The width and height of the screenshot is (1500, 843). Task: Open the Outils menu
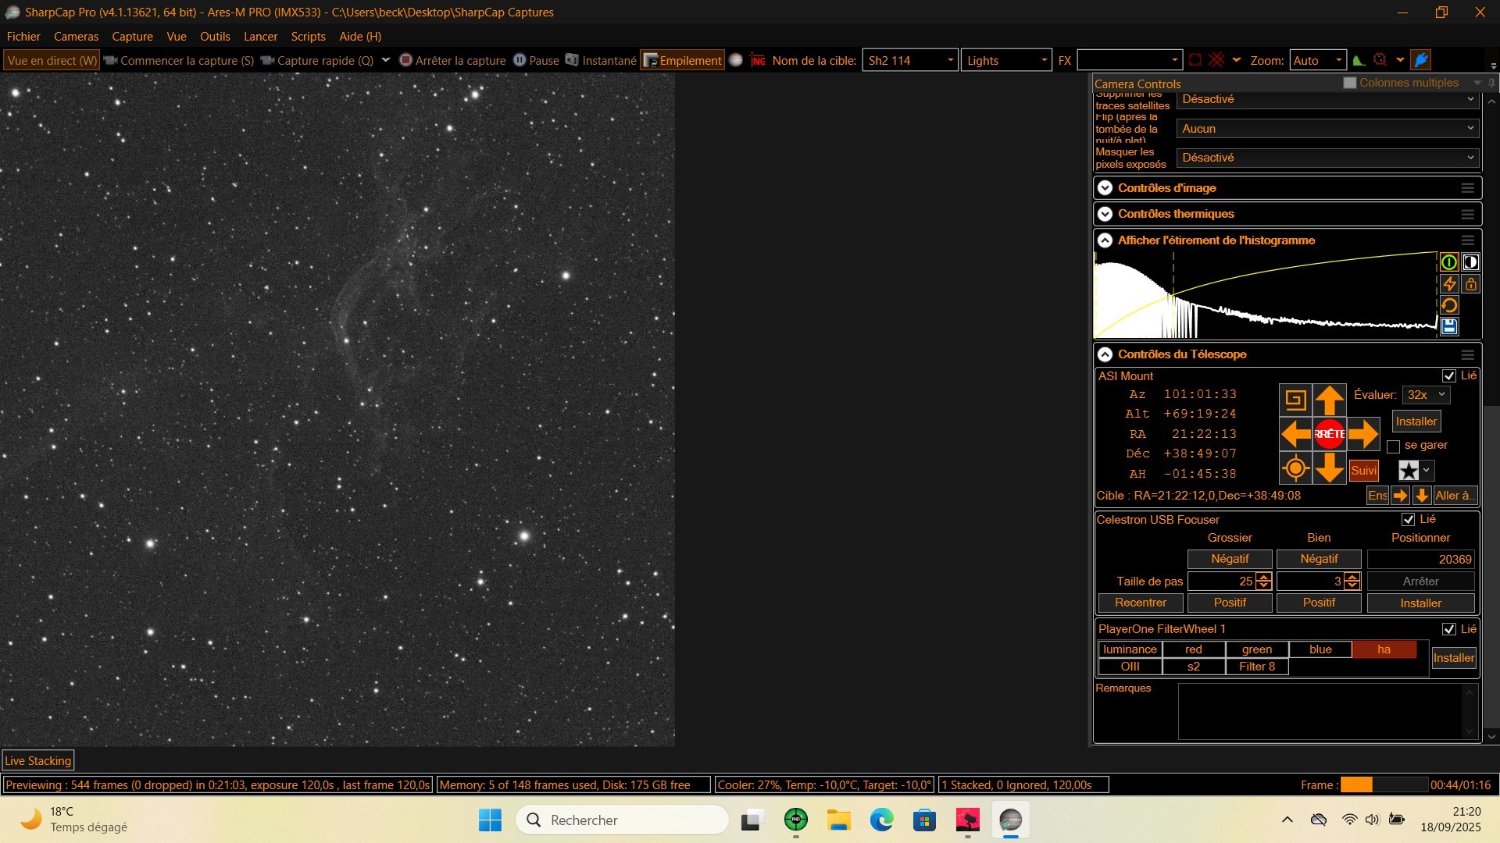tap(215, 37)
